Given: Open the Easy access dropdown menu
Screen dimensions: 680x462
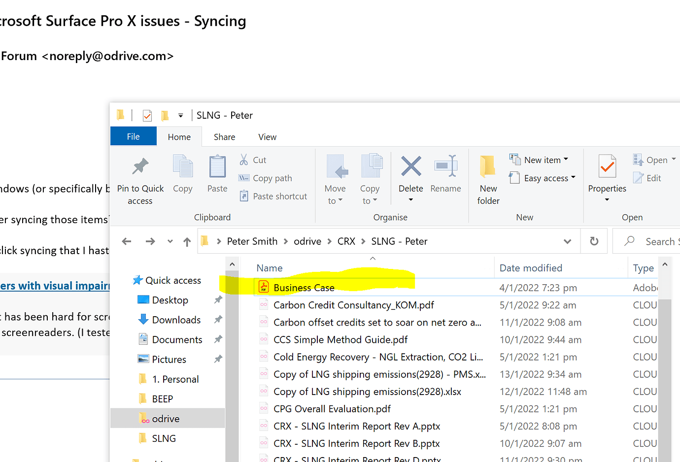Looking at the screenshot, I should 575,178.
